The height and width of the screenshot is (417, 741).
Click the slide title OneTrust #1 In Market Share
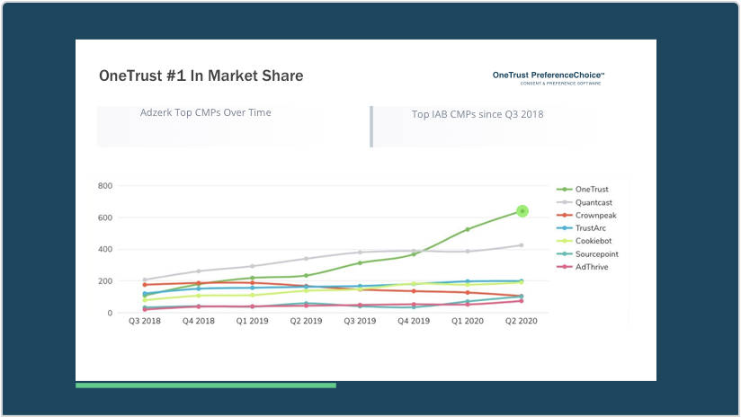click(201, 75)
